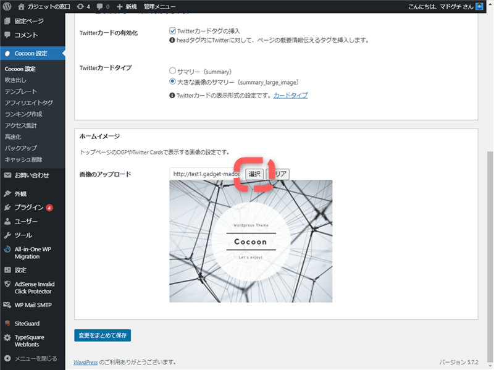Open アクセス集計 submenu
The image size is (494, 370).
click(21, 125)
